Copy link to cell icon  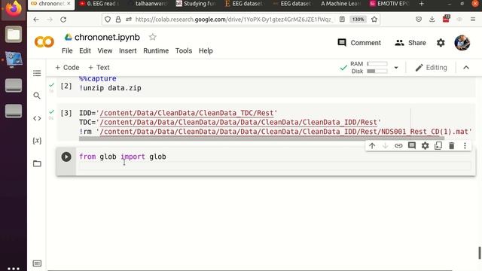pyautogui.click(x=398, y=145)
